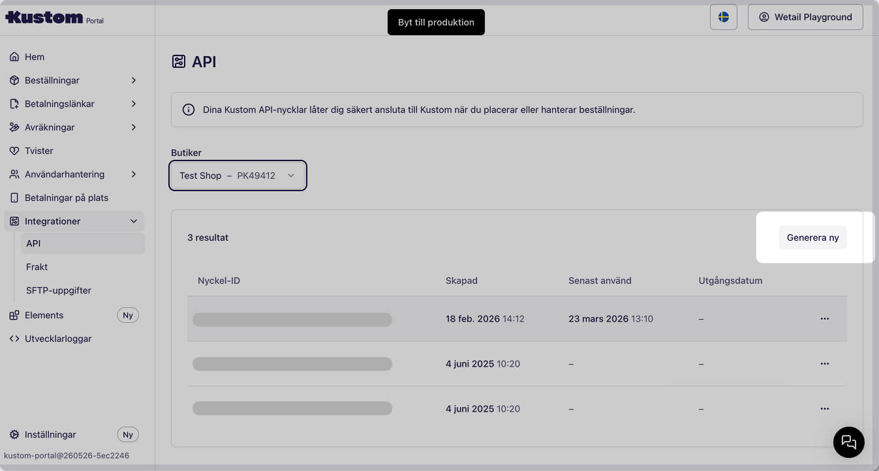Click the Inställningar gear icon
This screenshot has height=471, width=879.
pos(14,434)
